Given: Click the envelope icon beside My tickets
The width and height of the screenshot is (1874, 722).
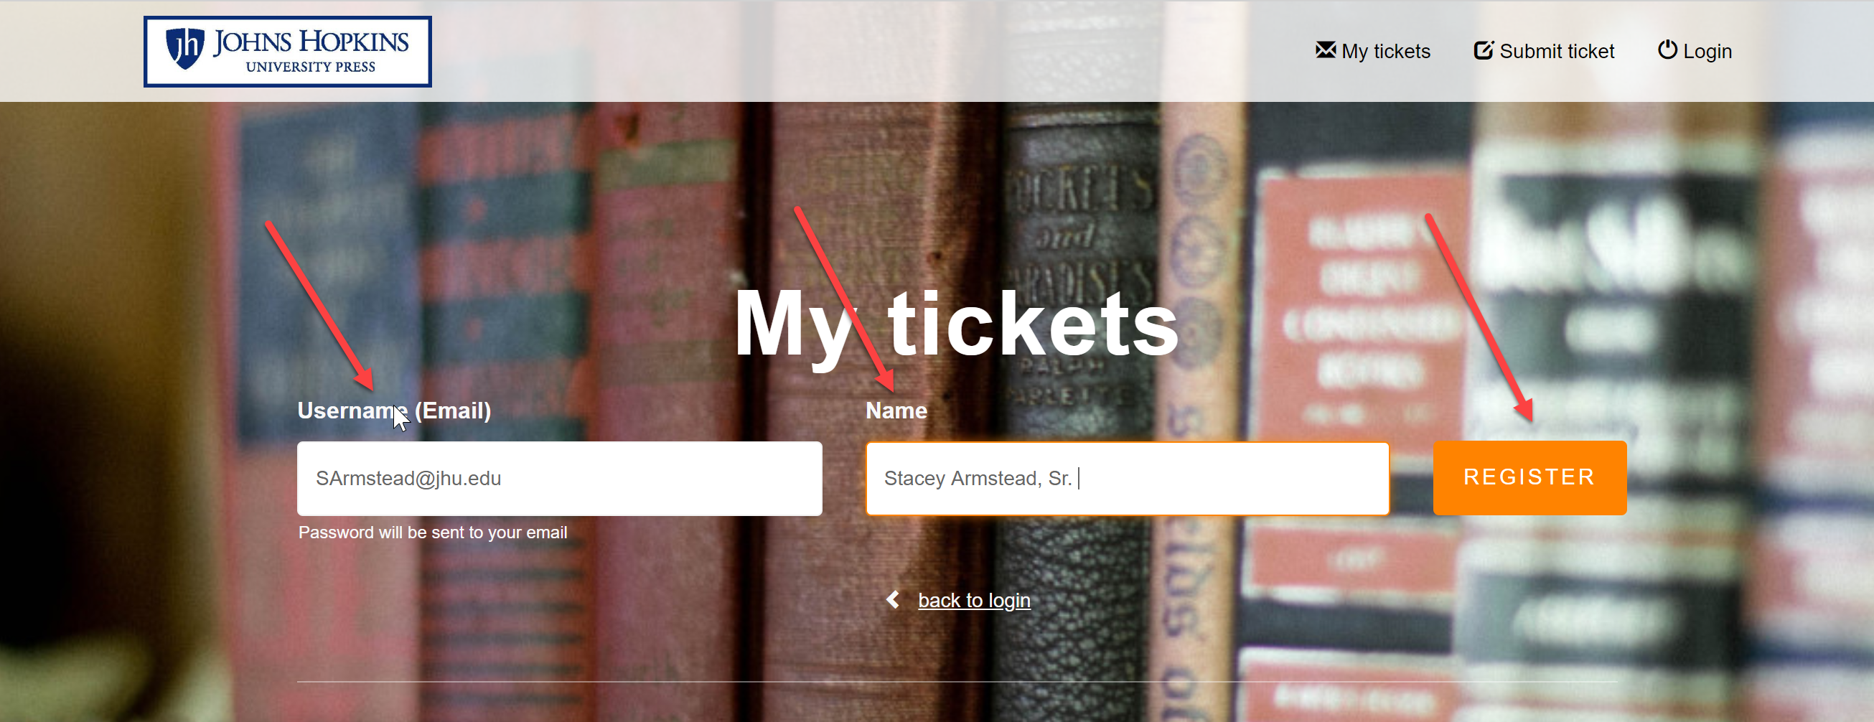Looking at the screenshot, I should 1326,50.
